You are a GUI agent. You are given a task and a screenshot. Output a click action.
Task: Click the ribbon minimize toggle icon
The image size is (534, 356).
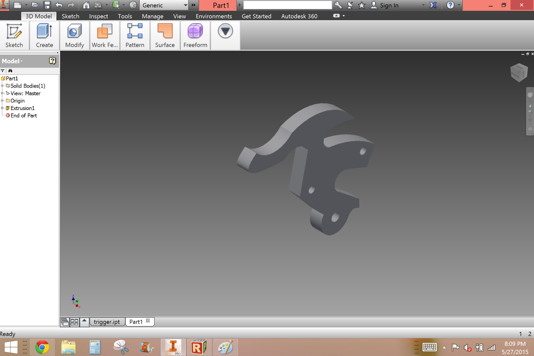tap(336, 15)
